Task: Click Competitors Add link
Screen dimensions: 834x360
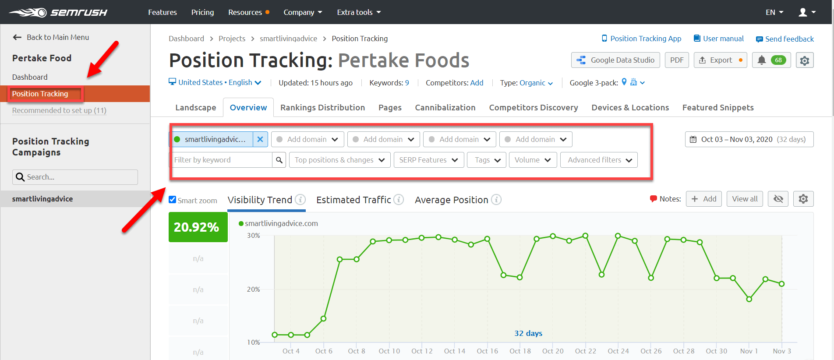Action: point(477,83)
